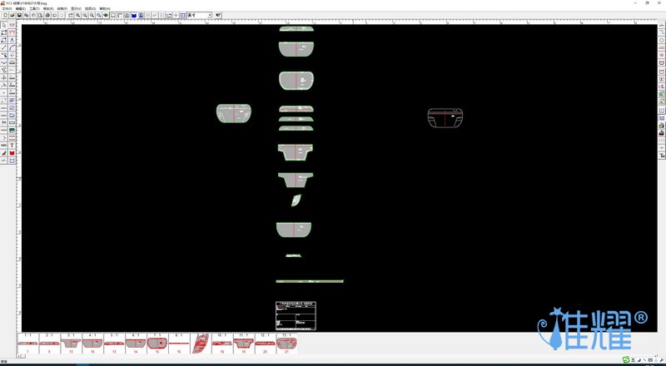
Task: Toggle the red crosshair icon in the toolbar
Action: [176, 15]
